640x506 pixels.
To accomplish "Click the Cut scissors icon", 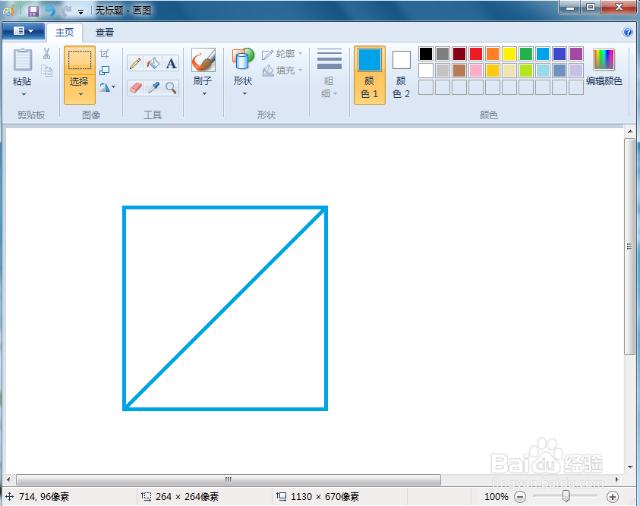I will point(46,53).
